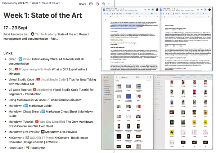216x153 pixels.
Task: Click YouTube icon beside Visual Studio Code
Action: (38, 79)
